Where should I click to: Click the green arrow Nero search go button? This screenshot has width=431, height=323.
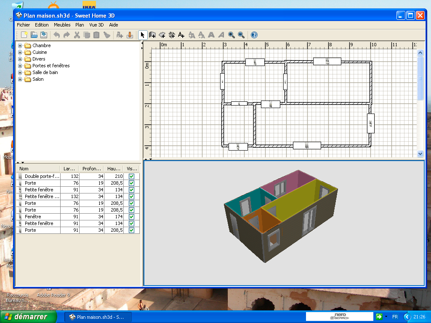tap(379, 317)
